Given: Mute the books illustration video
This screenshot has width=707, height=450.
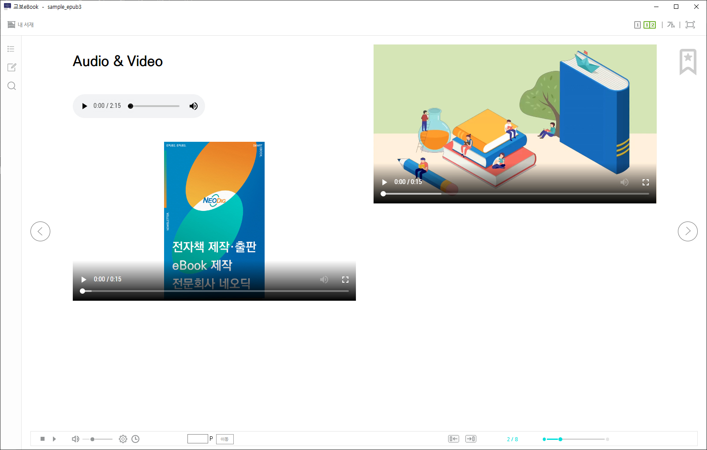Looking at the screenshot, I should coord(625,182).
